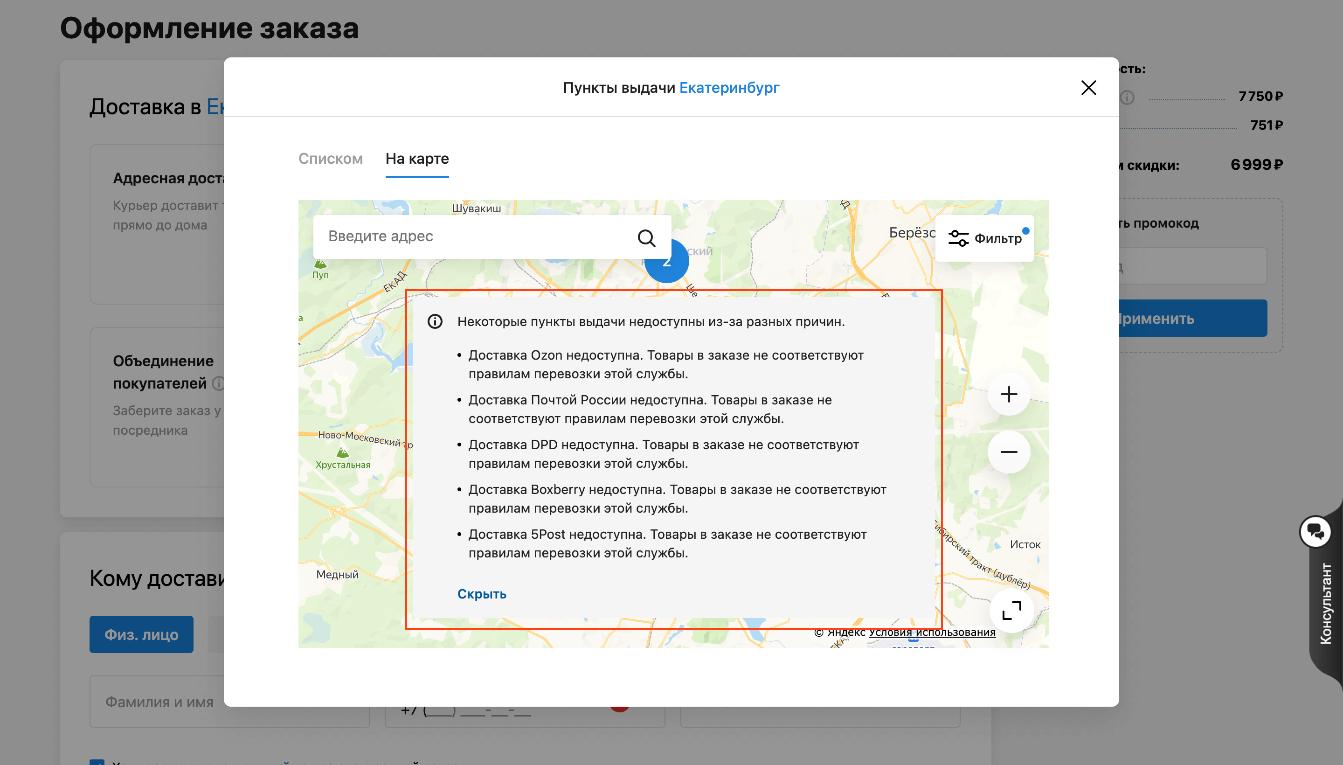Close the pickup points dialog
Image resolution: width=1343 pixels, height=765 pixels.
click(x=1088, y=88)
